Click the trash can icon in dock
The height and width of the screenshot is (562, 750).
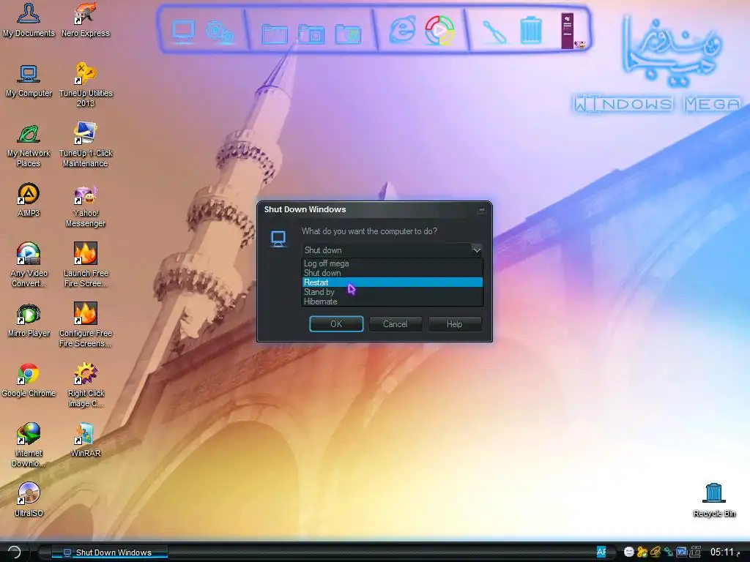click(x=531, y=31)
